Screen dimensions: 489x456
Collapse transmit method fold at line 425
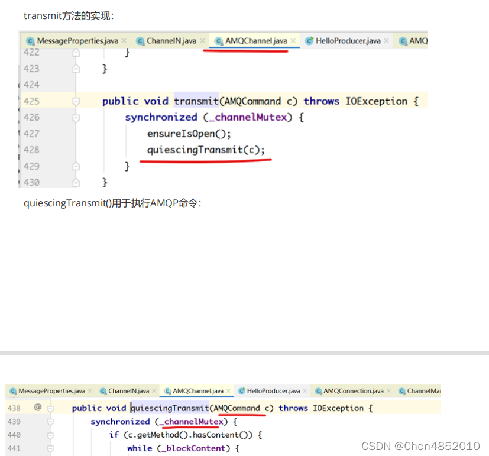(76, 101)
